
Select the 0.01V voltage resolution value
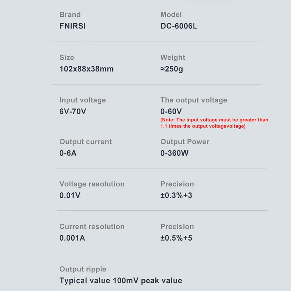70,196
